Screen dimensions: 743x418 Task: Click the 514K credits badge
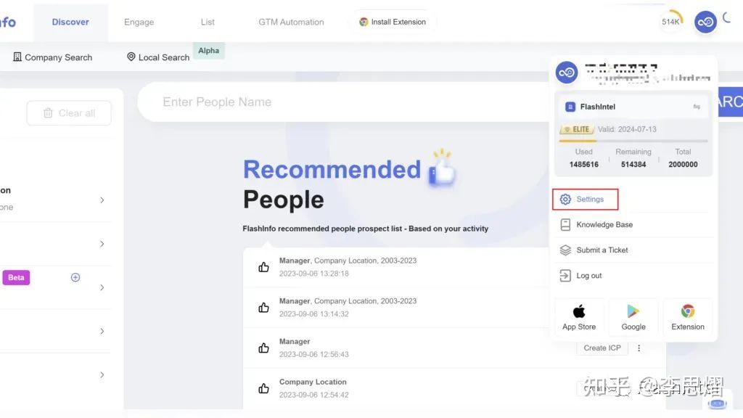tap(670, 21)
